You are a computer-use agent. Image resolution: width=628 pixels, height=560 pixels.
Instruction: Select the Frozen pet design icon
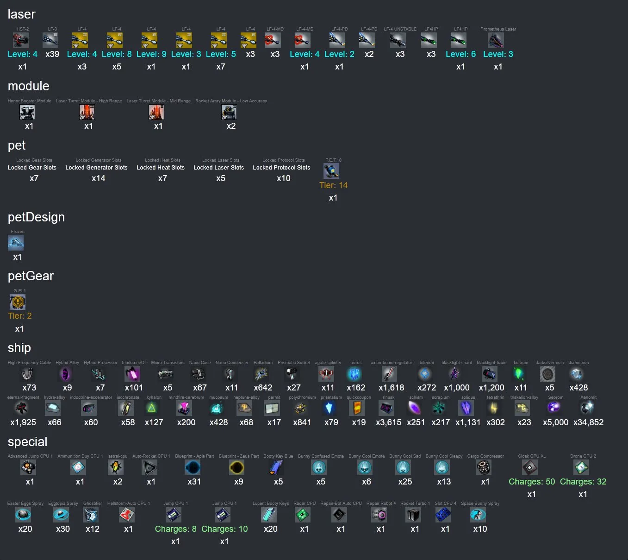point(16,243)
